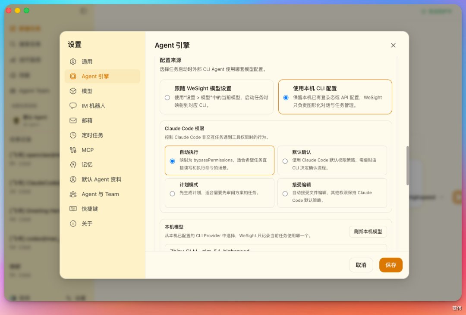Open 默认 Agent 资料 settings section
466x315 pixels.
(x=102, y=179)
